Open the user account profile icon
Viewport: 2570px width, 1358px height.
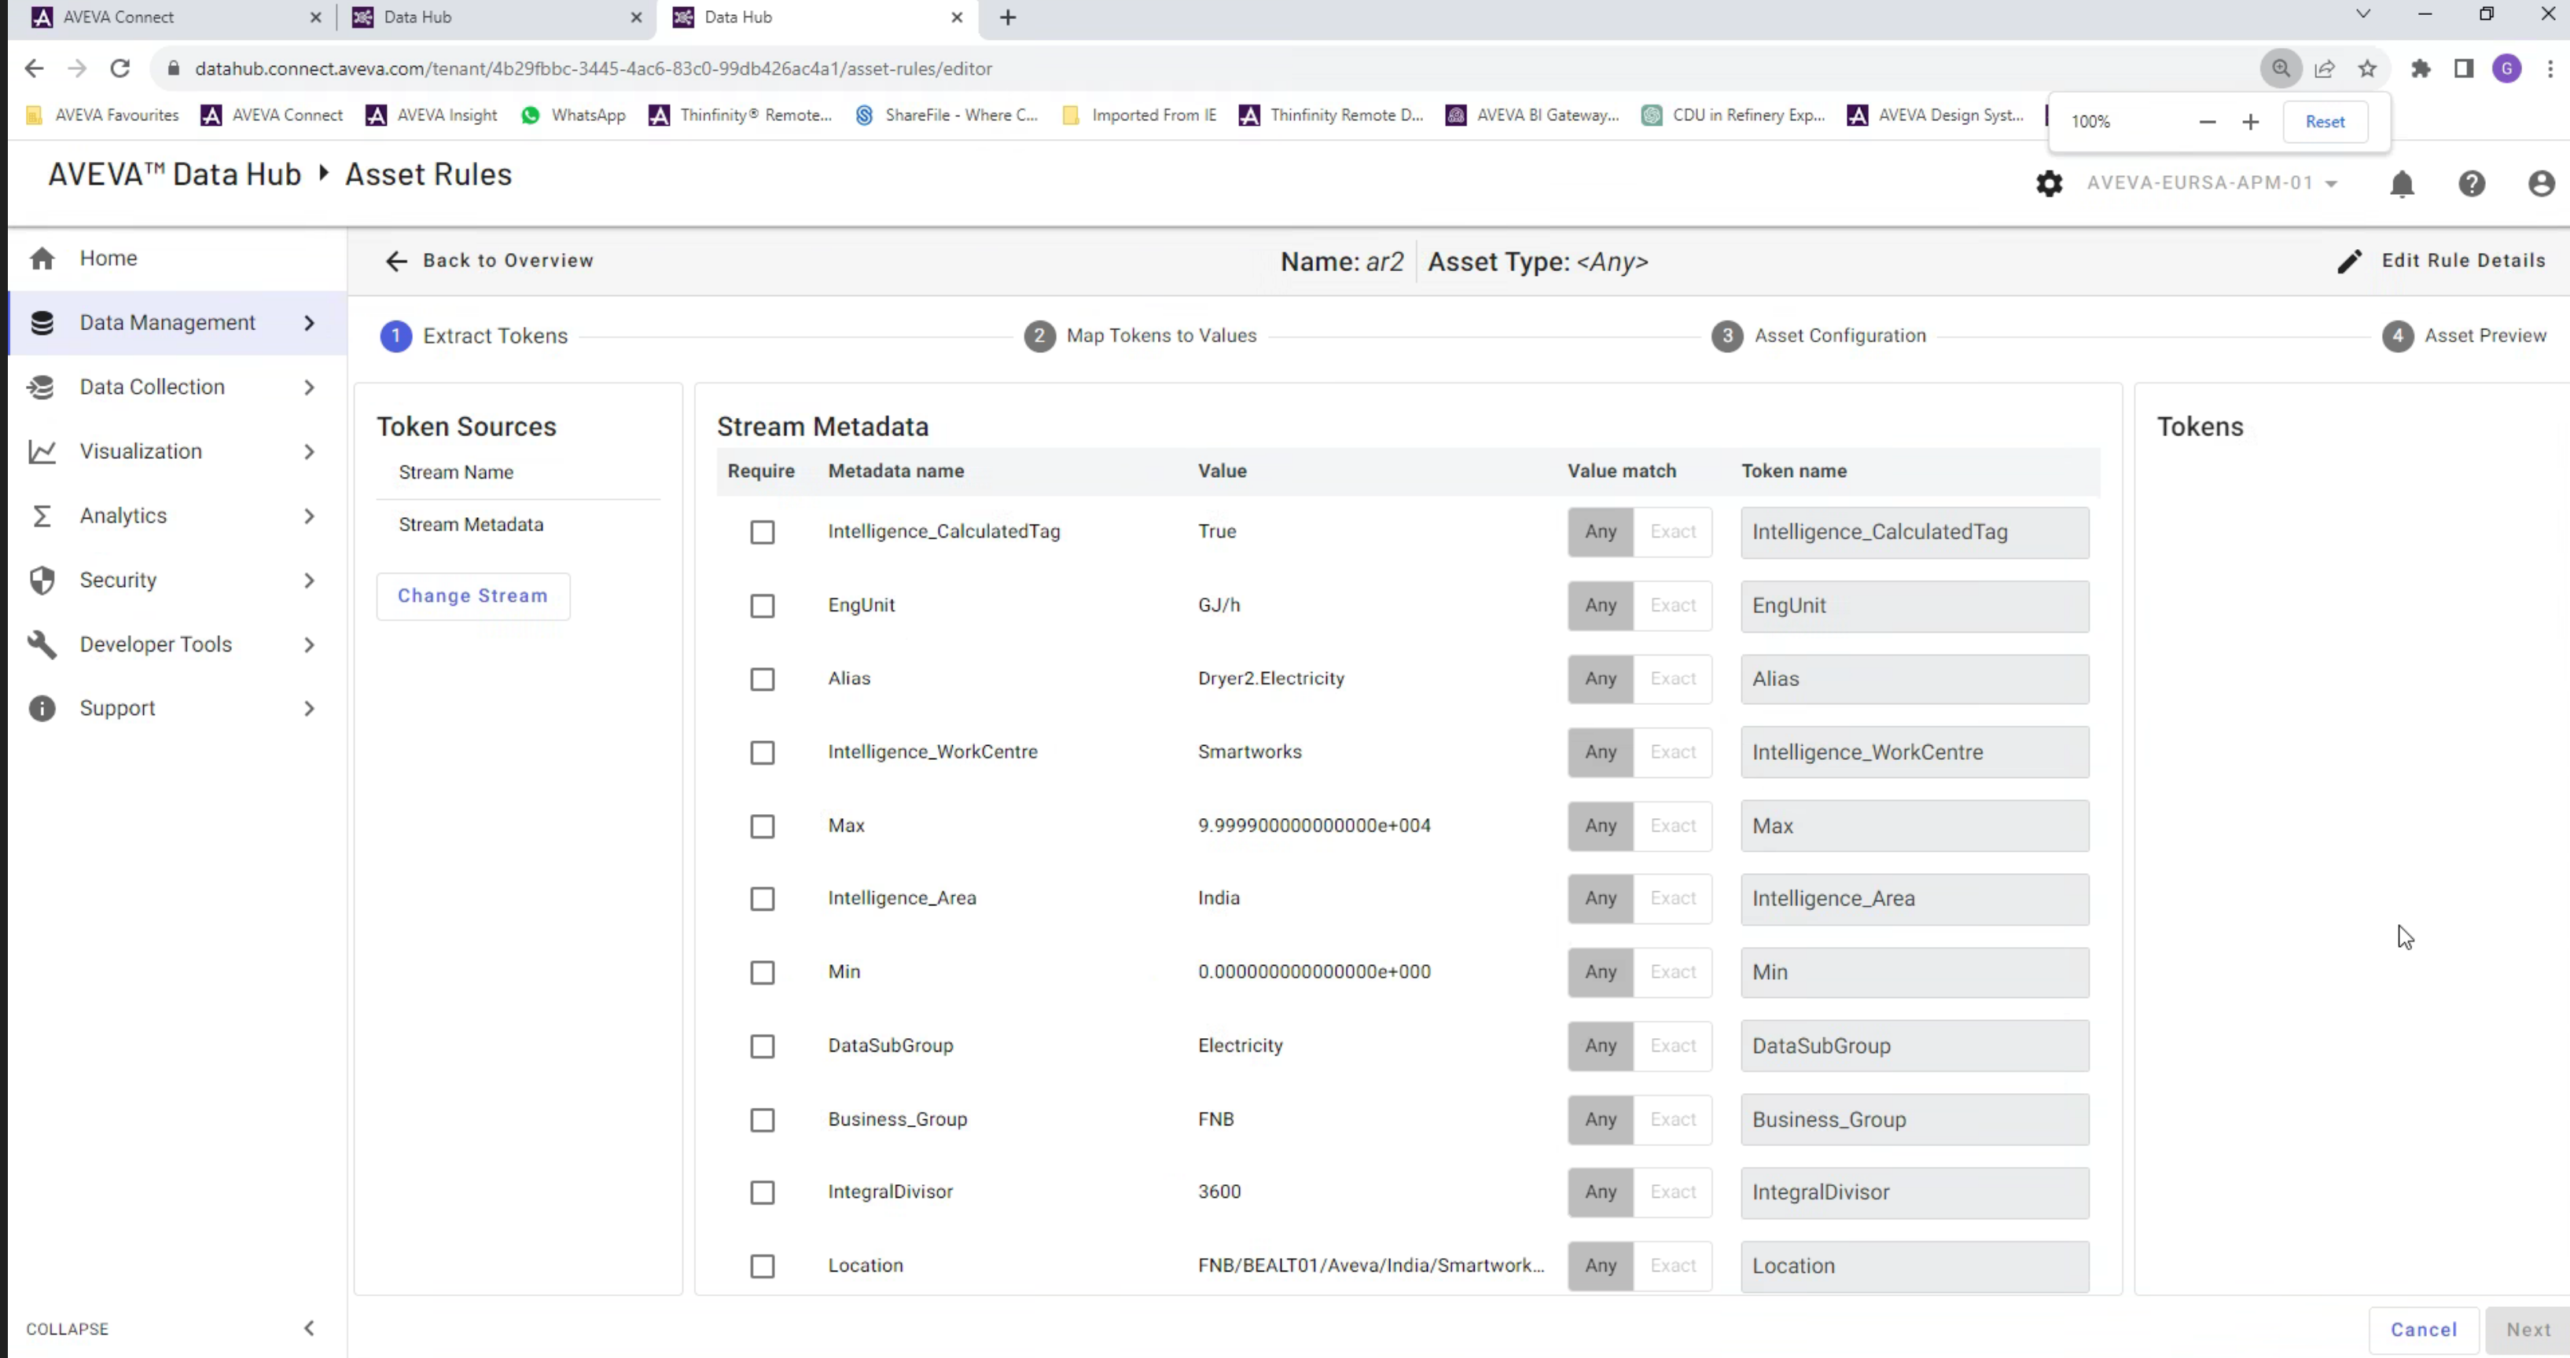2540,183
